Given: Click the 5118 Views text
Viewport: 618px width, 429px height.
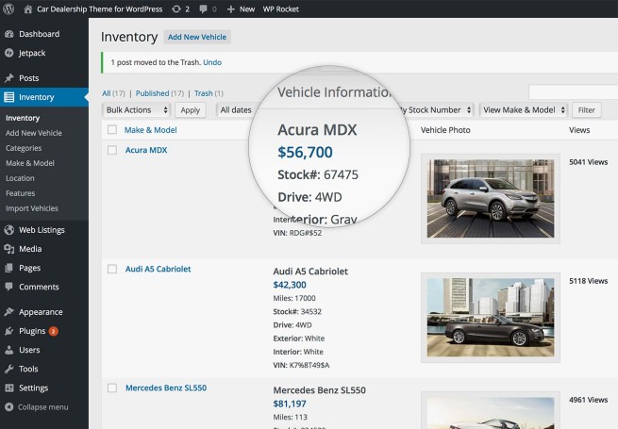Looking at the screenshot, I should [x=589, y=281].
